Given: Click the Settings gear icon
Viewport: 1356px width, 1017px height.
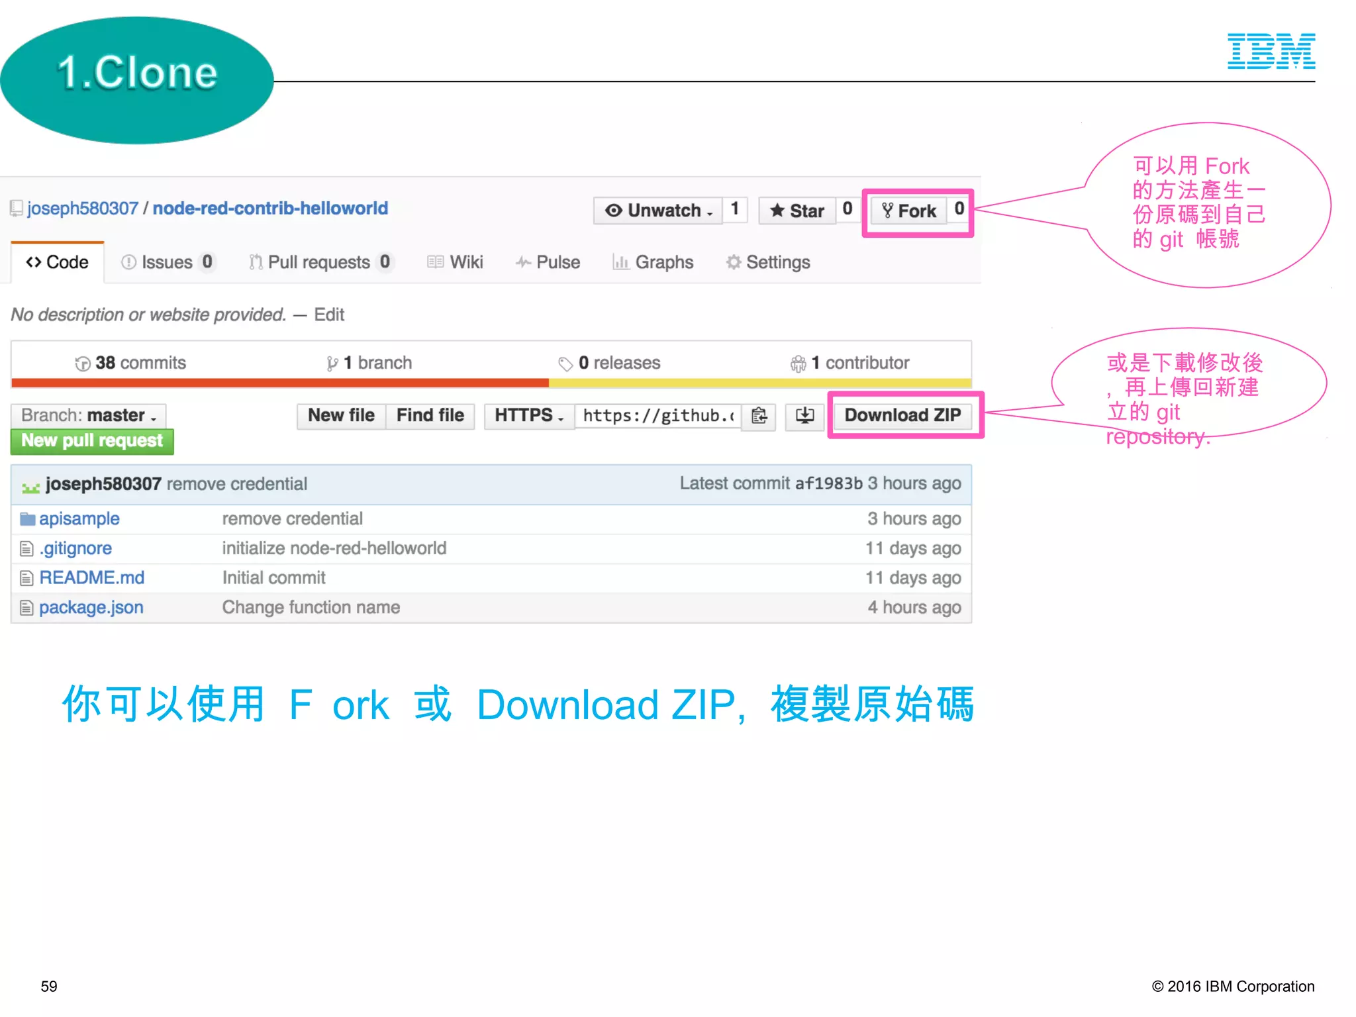Looking at the screenshot, I should point(734,262).
